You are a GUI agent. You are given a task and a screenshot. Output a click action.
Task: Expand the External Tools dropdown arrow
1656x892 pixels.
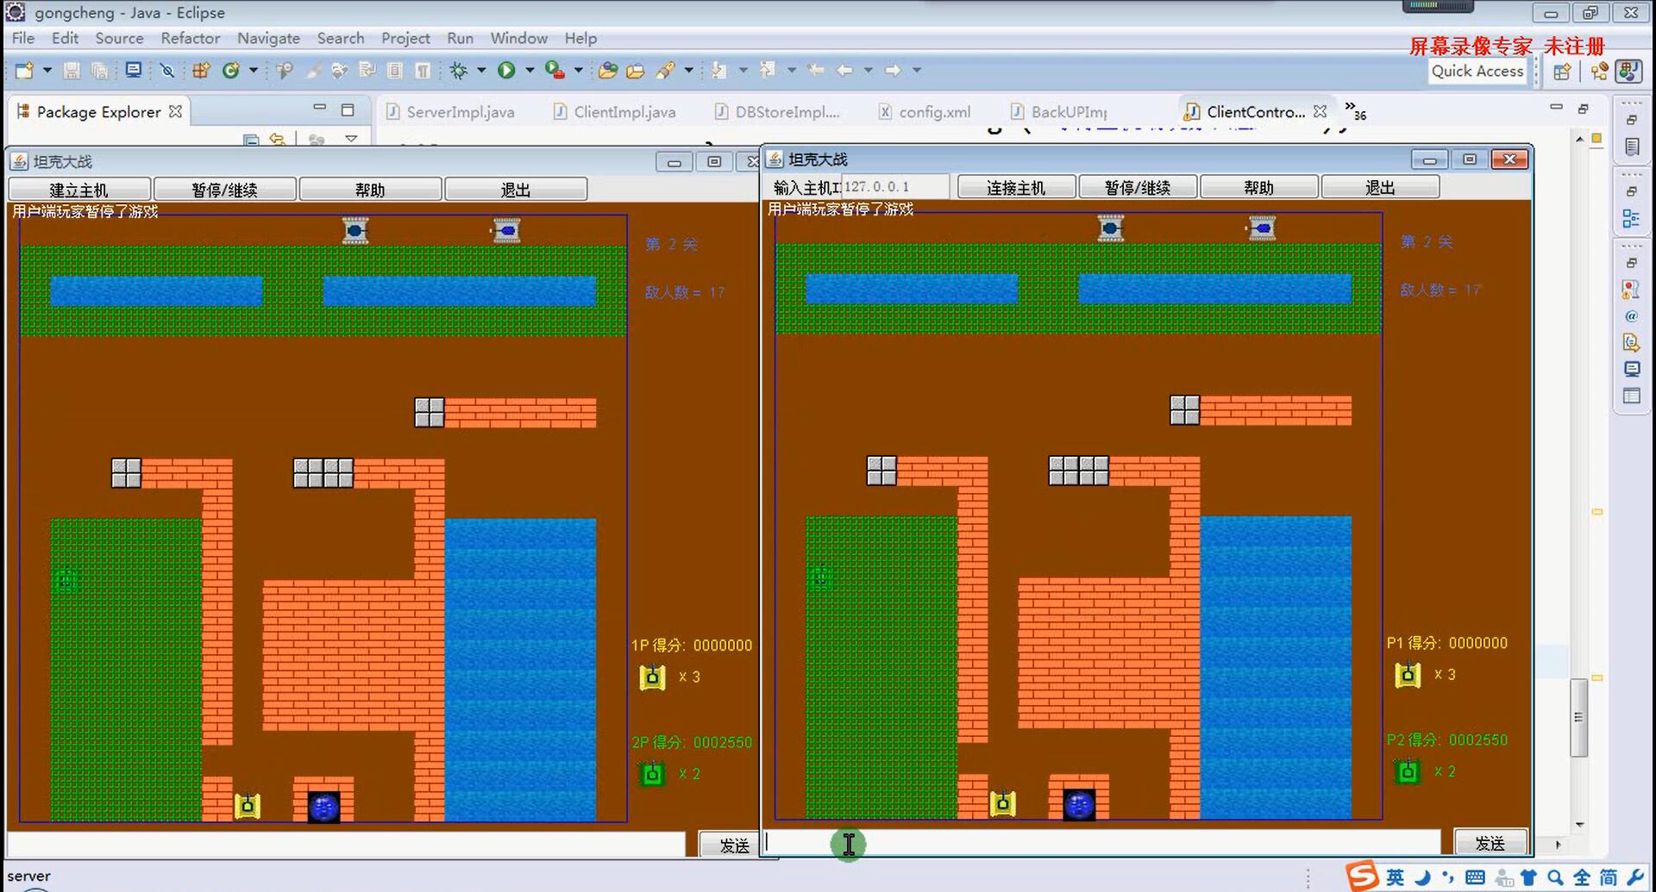point(578,71)
